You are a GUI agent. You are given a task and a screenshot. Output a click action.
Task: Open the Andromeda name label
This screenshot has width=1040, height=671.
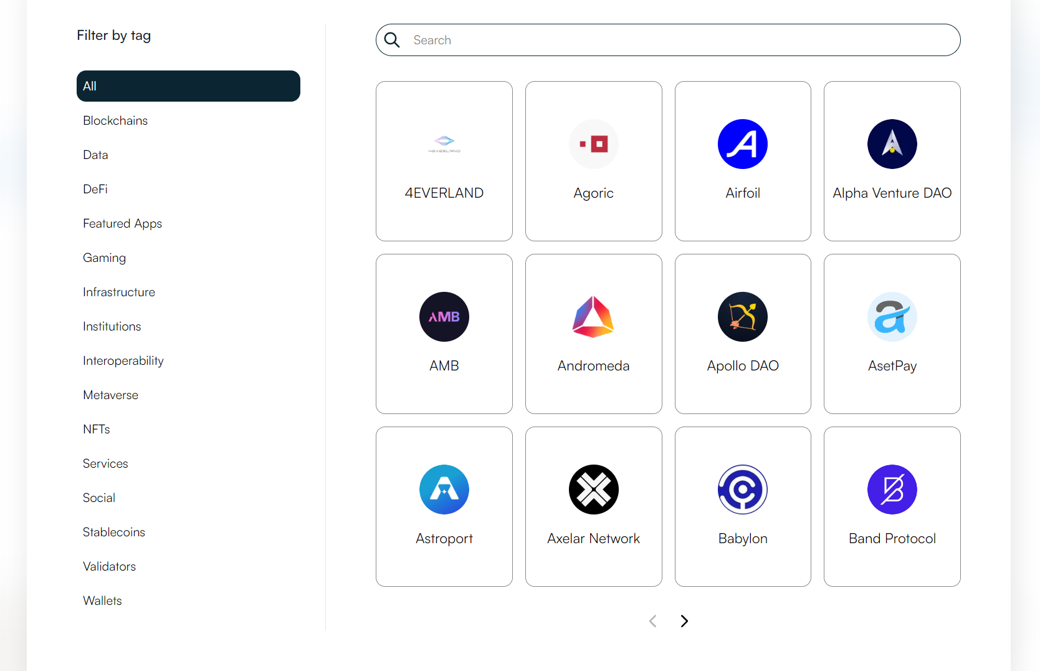[x=594, y=365]
